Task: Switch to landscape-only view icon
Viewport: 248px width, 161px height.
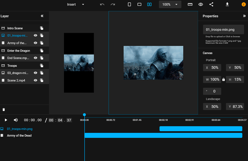Action: (139, 4)
